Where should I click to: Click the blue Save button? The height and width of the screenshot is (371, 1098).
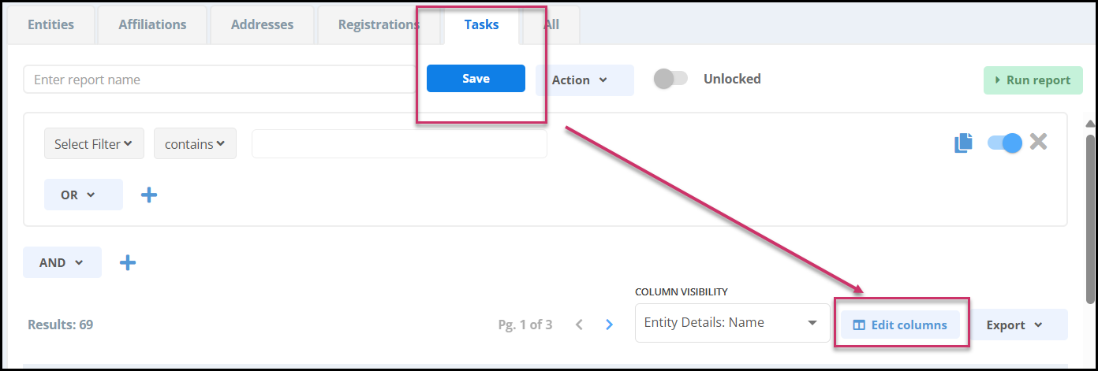point(476,78)
